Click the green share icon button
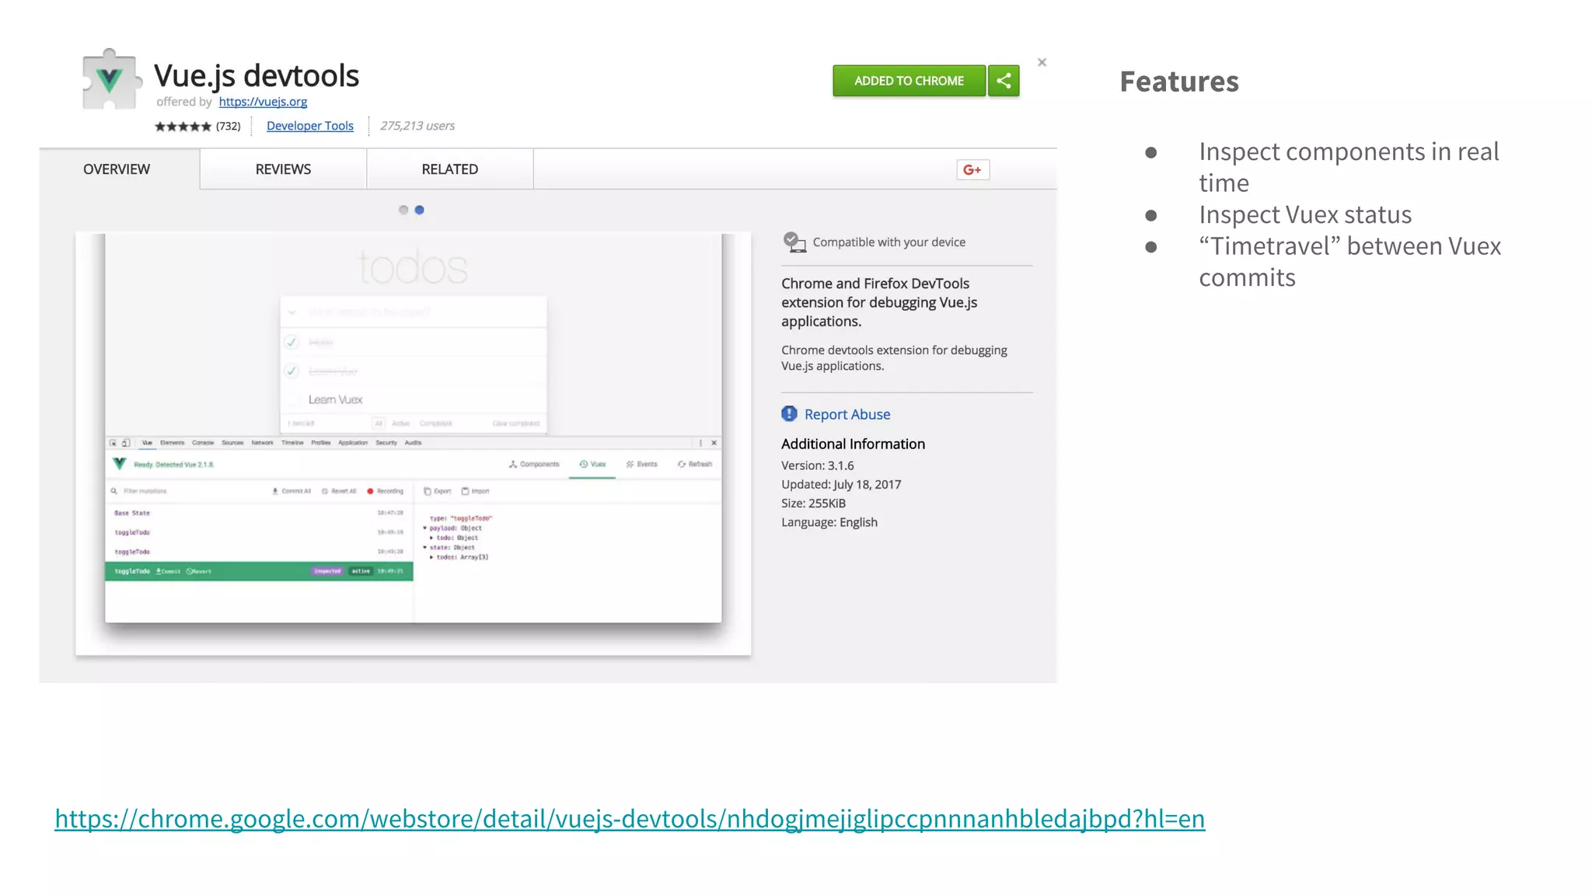The width and height of the screenshot is (1592, 895). [1004, 81]
